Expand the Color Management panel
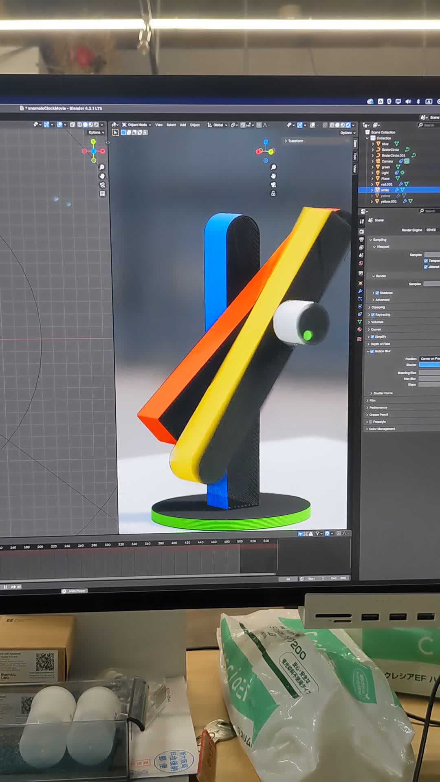This screenshot has width=440, height=782. click(382, 429)
